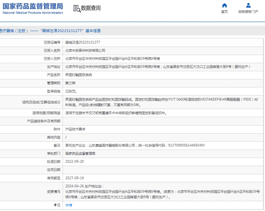
Task: Click the 备注 entrusted manufacturer text
Action: click(x=135, y=145)
